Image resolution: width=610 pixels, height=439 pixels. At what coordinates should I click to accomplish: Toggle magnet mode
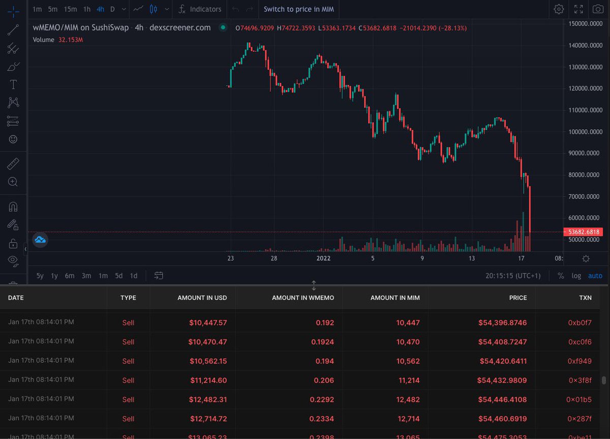[13, 207]
